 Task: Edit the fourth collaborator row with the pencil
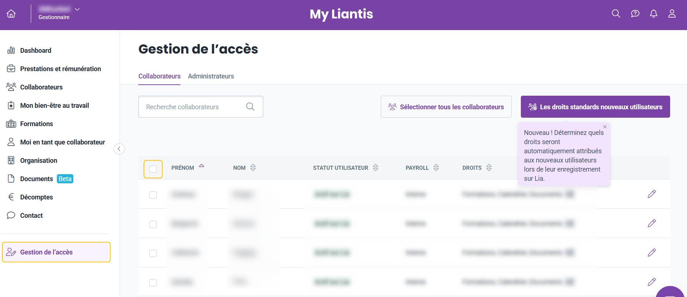click(x=652, y=282)
